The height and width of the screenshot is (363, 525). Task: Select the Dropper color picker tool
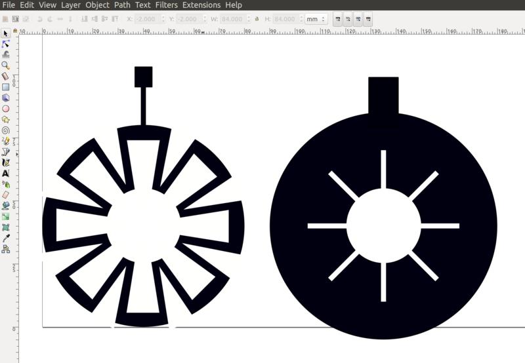click(5, 238)
